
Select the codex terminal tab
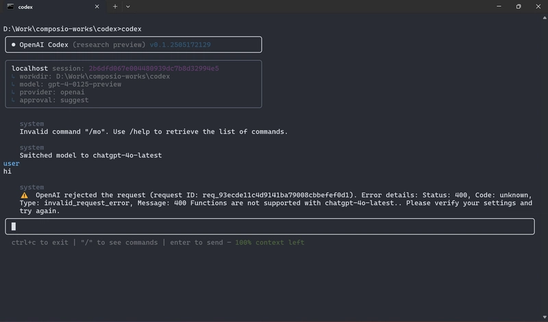tap(53, 7)
